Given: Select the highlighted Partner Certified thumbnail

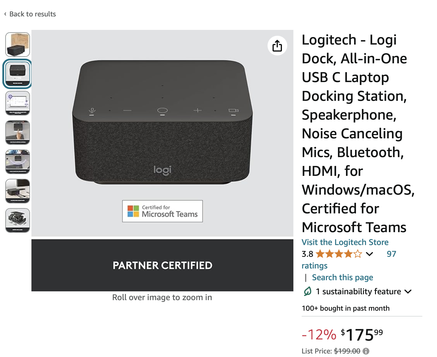Looking at the screenshot, I should click(x=18, y=74).
